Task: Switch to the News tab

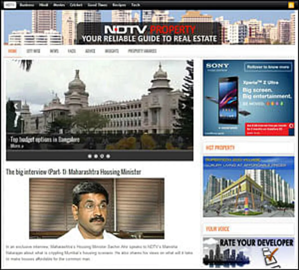Action: (54, 51)
